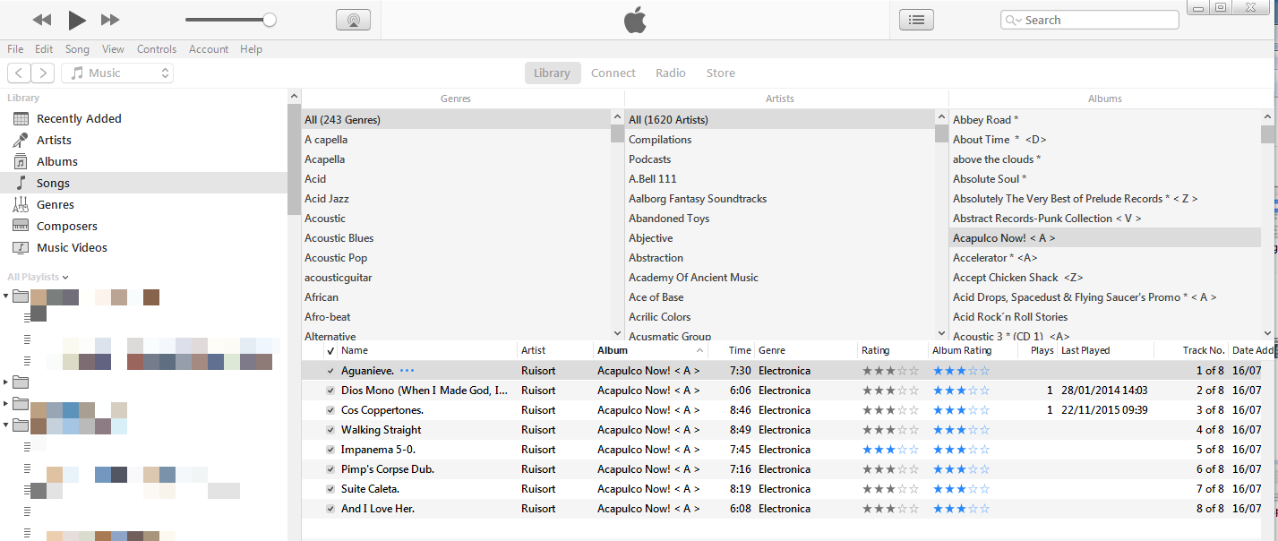Uncheck the Impanema 5-0 checkbox
1278x541 pixels.
[330, 450]
